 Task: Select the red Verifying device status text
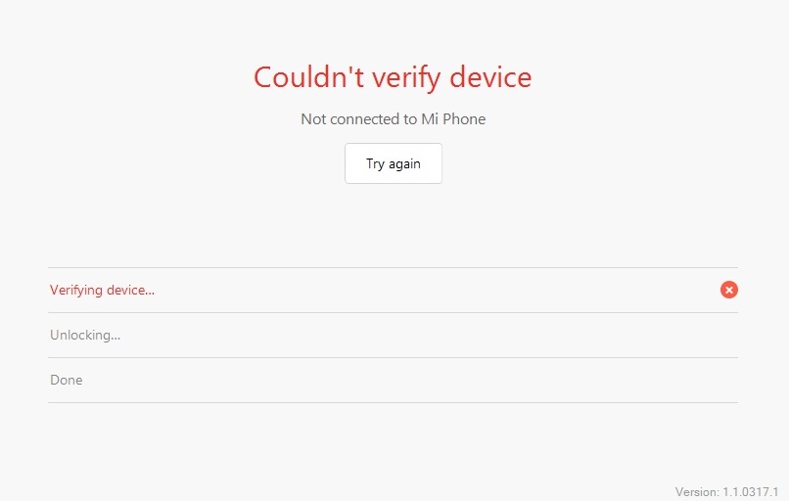pyautogui.click(x=102, y=290)
